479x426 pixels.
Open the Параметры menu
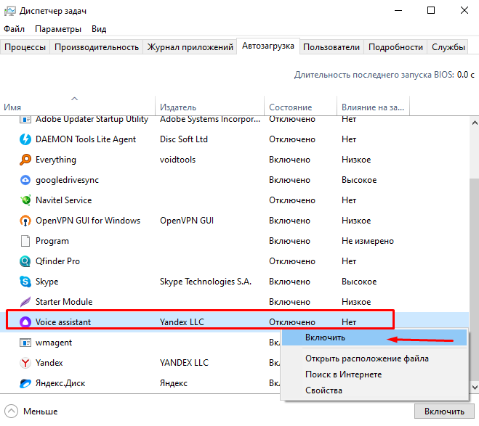(x=58, y=29)
